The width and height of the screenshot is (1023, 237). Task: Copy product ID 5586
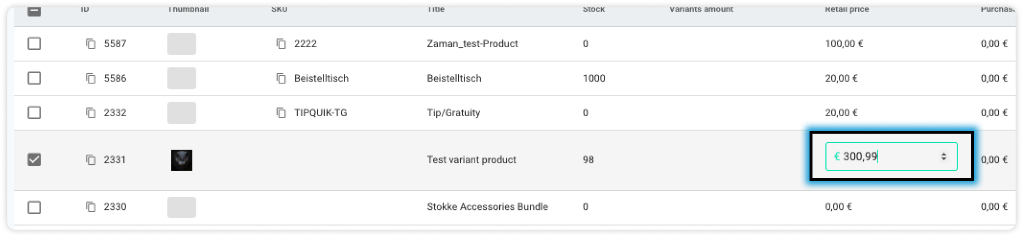[x=90, y=78]
